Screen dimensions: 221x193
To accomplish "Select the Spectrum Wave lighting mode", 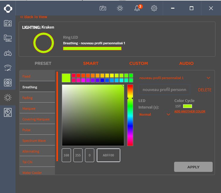I will 37,141.
